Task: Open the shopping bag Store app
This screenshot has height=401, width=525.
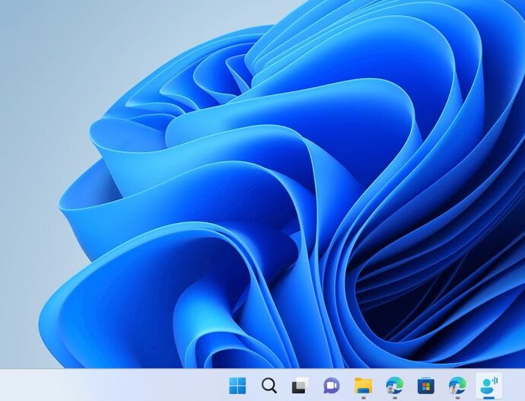Action: [425, 385]
